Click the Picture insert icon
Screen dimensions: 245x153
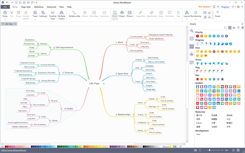click(x=129, y=14)
